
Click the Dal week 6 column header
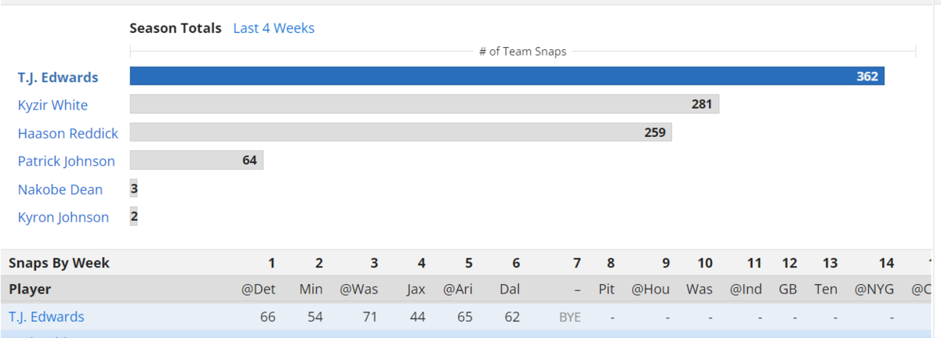tap(509, 289)
